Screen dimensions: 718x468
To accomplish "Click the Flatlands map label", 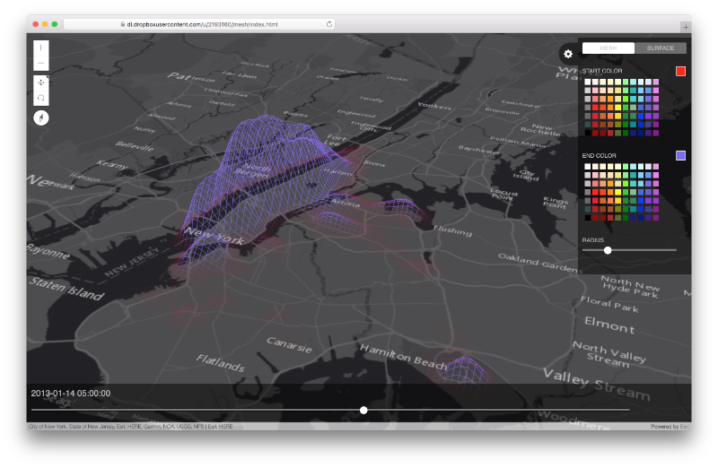I will coord(221,363).
